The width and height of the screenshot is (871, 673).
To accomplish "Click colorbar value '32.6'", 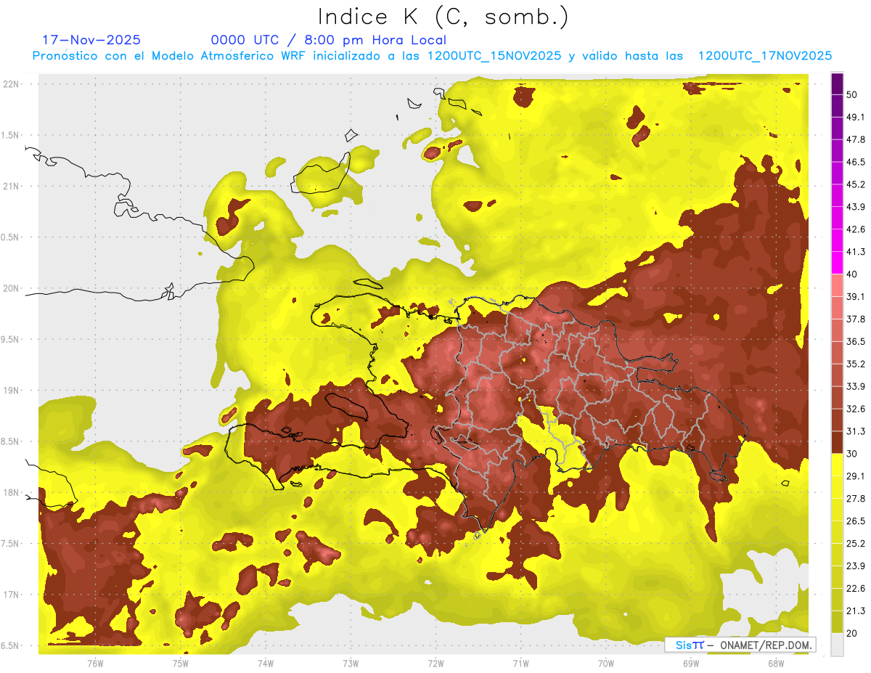I will click(856, 409).
